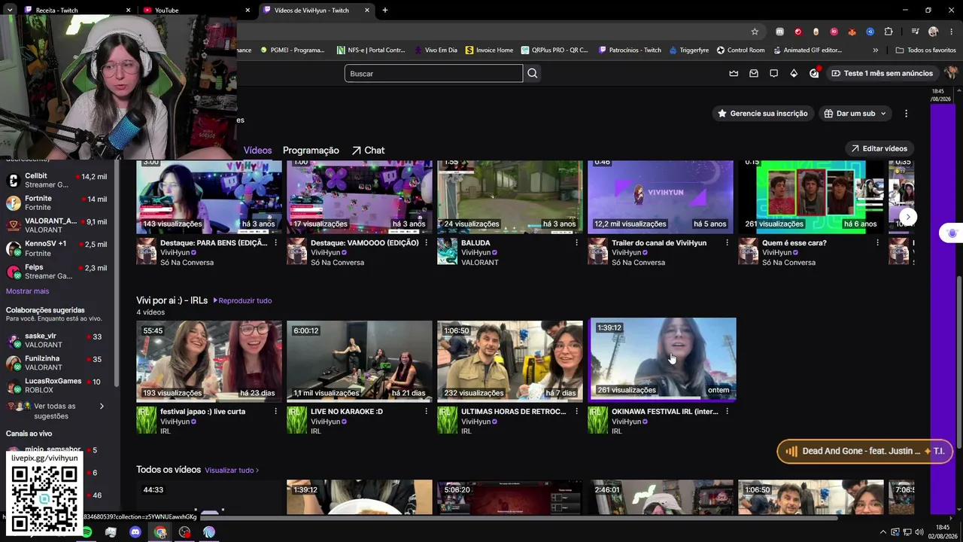Show more bookmarks with the chevron

point(875,50)
